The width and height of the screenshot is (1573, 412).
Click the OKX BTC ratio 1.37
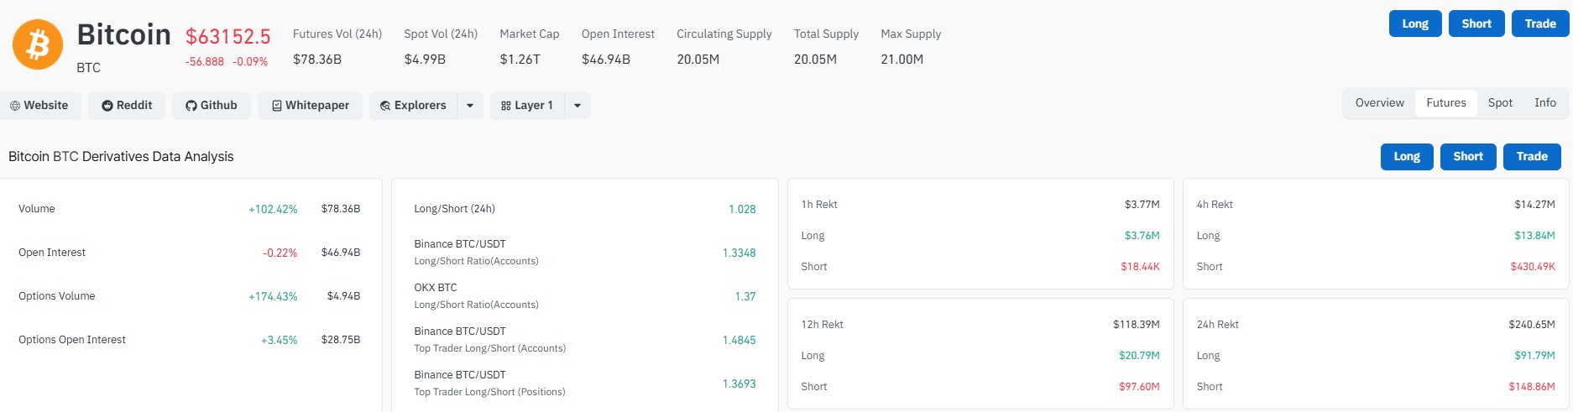(745, 296)
